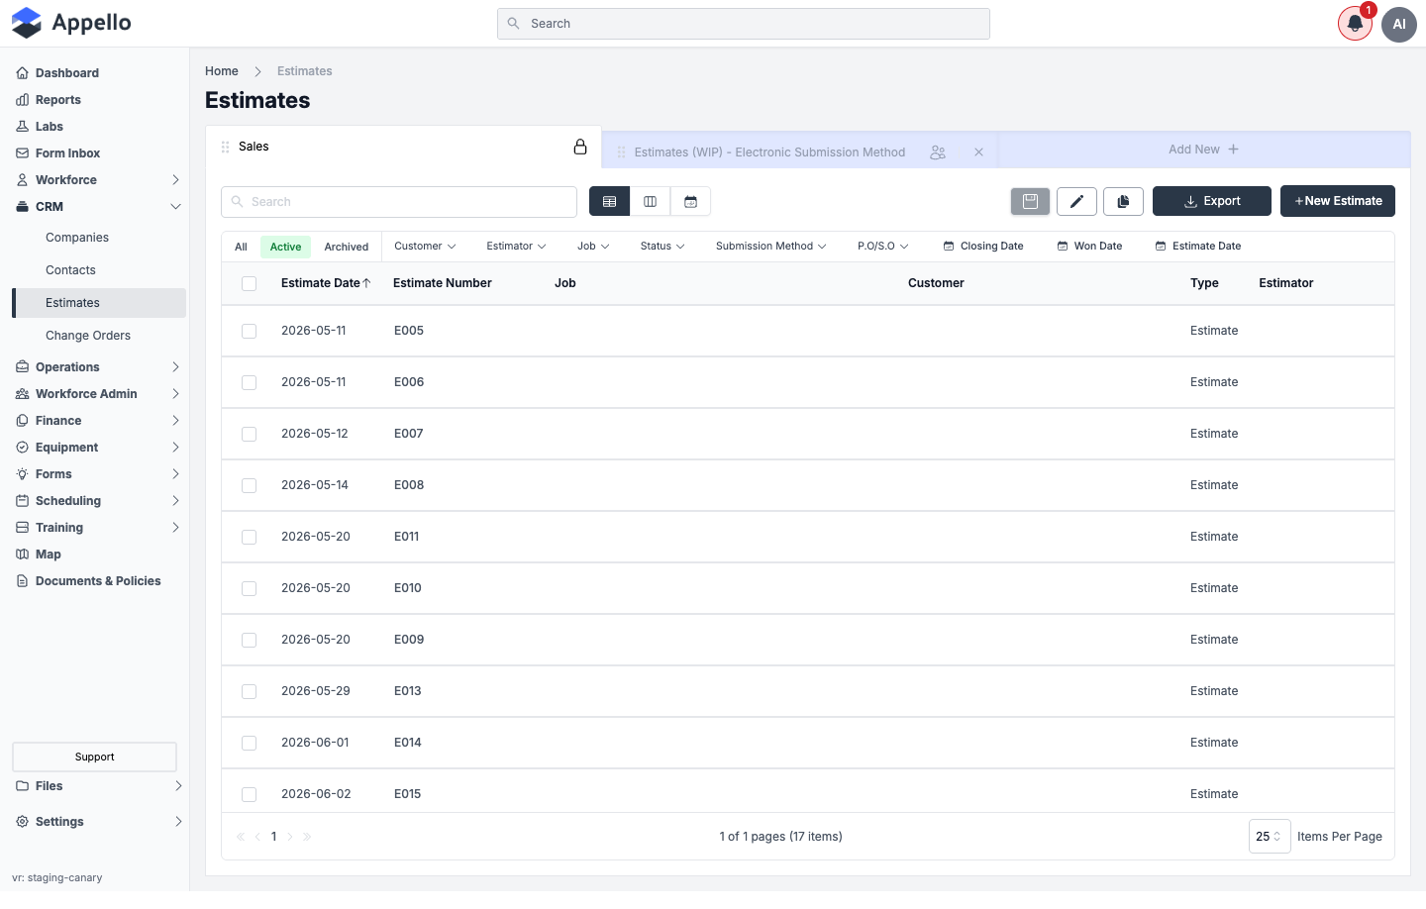Click the lock icon on Sales tab
The height and width of the screenshot is (909, 1426).
tap(580, 147)
